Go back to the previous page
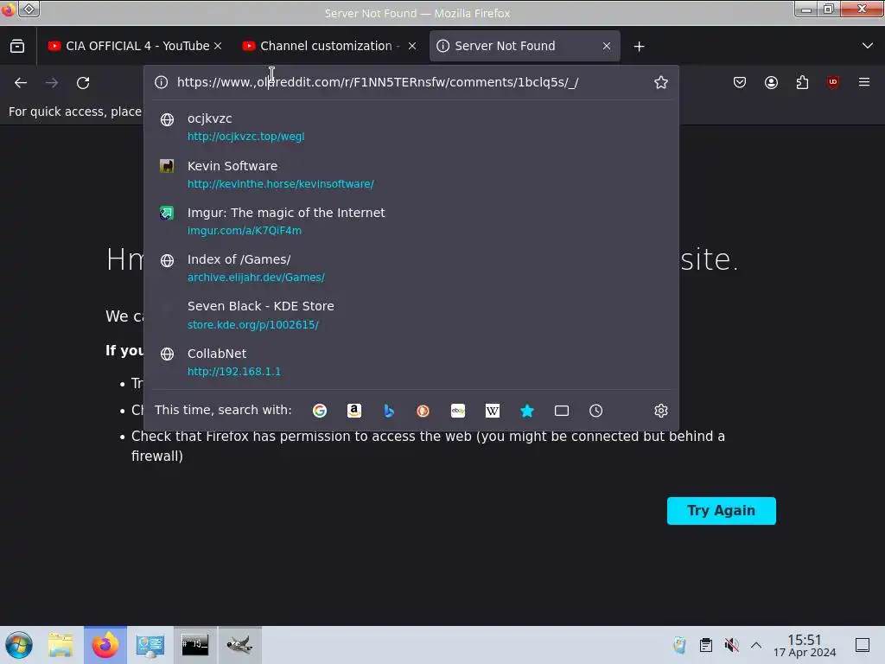 [x=21, y=82]
